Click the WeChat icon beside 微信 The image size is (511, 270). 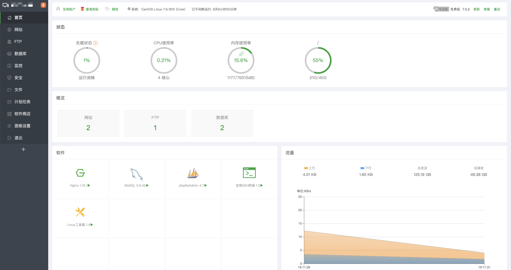(x=107, y=9)
